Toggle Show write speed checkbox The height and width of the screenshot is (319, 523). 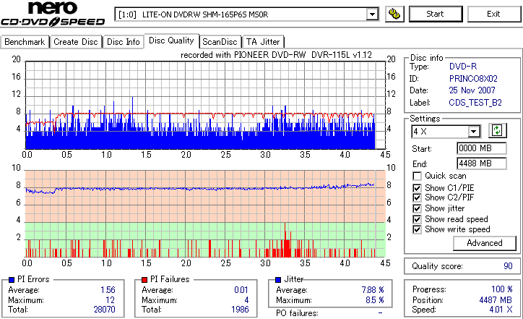click(417, 229)
